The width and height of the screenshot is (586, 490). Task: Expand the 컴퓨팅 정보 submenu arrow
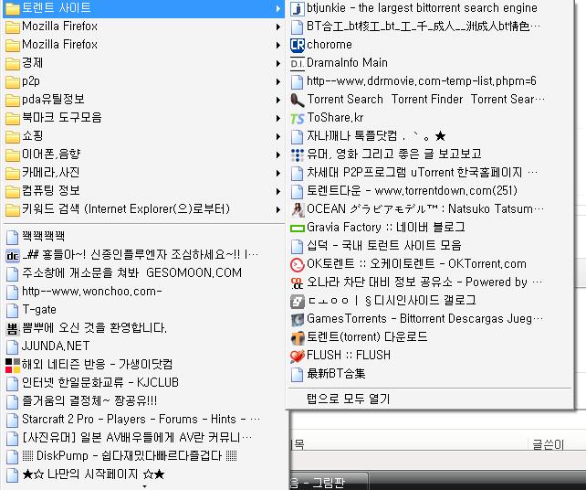pyautogui.click(x=278, y=192)
